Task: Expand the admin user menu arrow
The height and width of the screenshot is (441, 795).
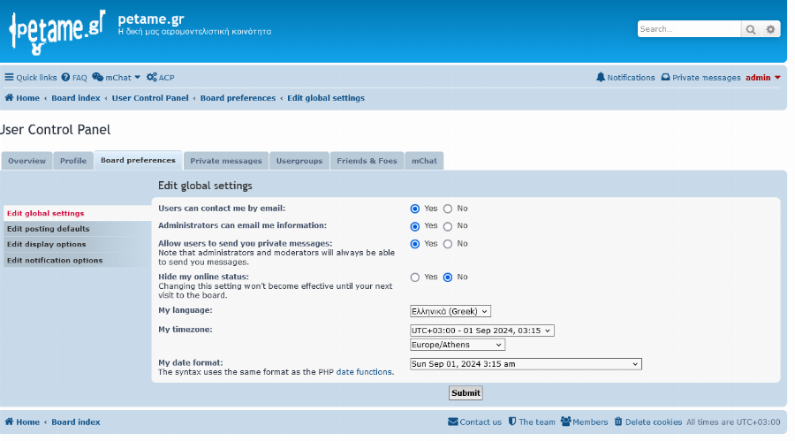Action: point(777,78)
